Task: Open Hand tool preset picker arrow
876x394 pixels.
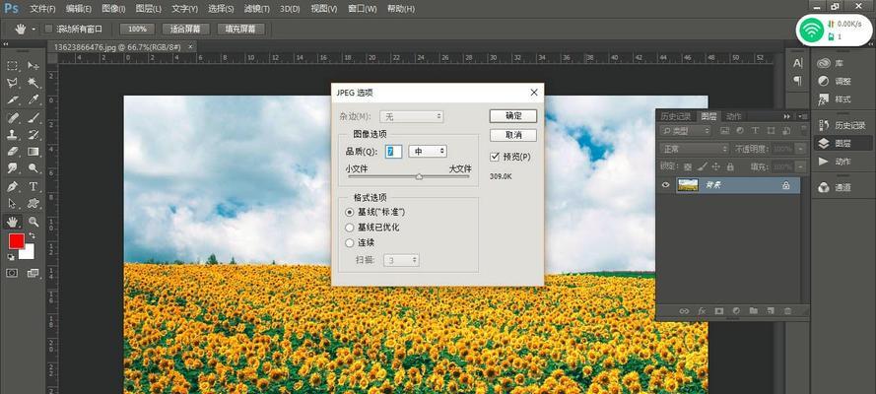Action: tap(34, 29)
